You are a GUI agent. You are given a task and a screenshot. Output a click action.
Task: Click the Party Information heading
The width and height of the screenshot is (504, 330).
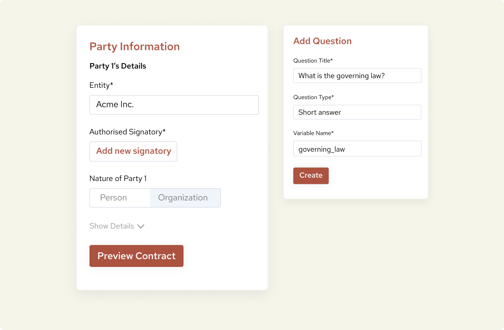point(134,46)
